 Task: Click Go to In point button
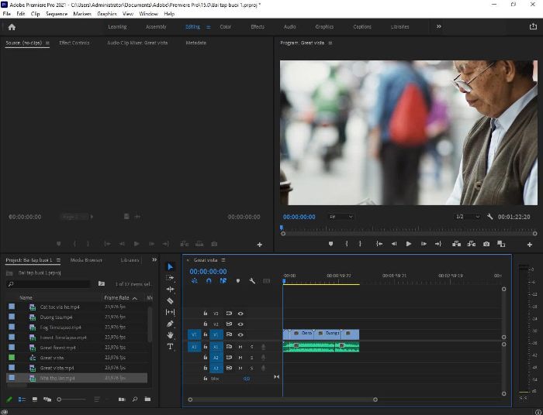[x=379, y=244]
